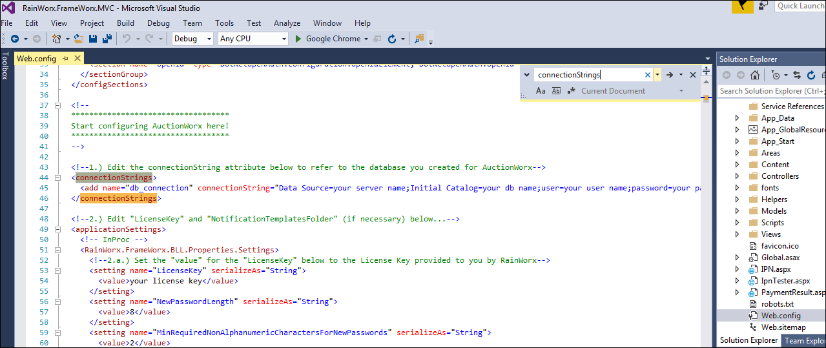826x348 pixels.
Task: Open the Find Next options dropdown arrow
Action: (681, 75)
